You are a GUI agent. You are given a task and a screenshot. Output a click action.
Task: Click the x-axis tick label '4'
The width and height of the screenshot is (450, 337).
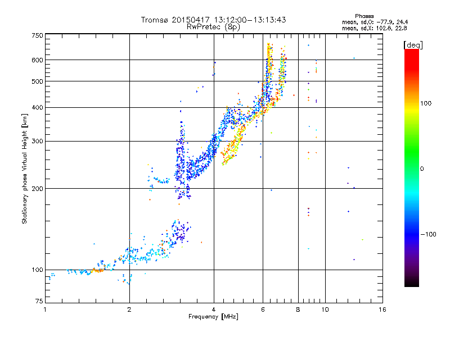point(214,309)
